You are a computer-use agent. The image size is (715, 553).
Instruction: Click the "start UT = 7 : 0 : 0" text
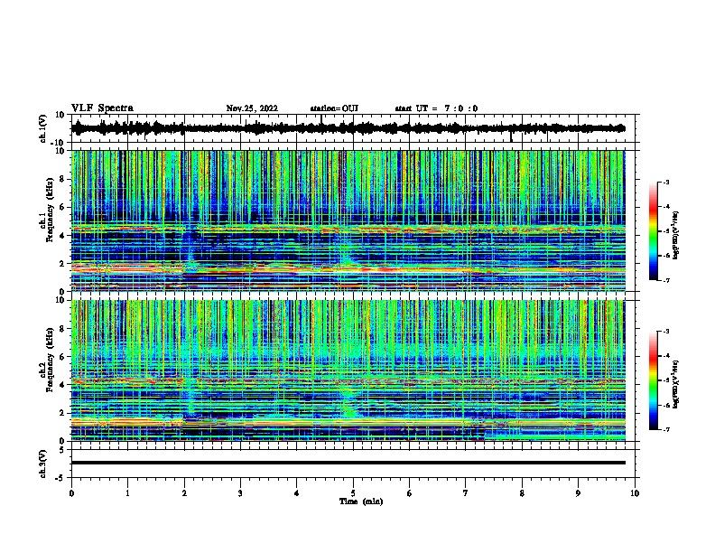click(x=436, y=108)
